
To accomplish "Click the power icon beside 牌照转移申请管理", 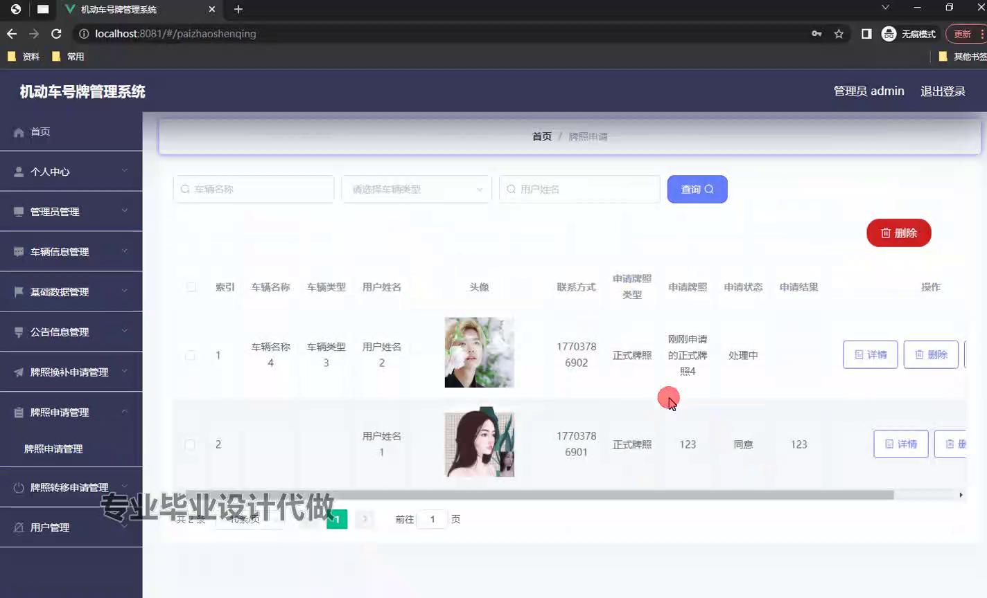I will (19, 488).
